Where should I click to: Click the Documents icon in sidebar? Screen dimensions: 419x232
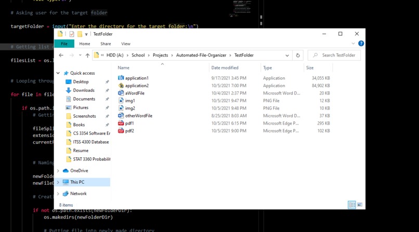[x=69, y=99]
